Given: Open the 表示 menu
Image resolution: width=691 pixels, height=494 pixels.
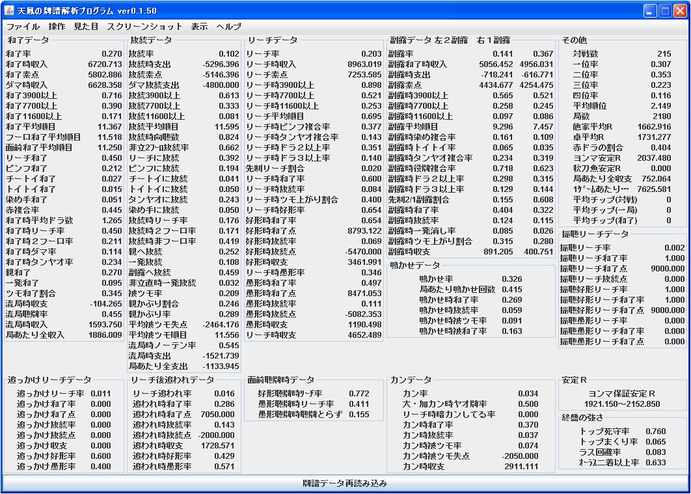Looking at the screenshot, I should pos(199,27).
